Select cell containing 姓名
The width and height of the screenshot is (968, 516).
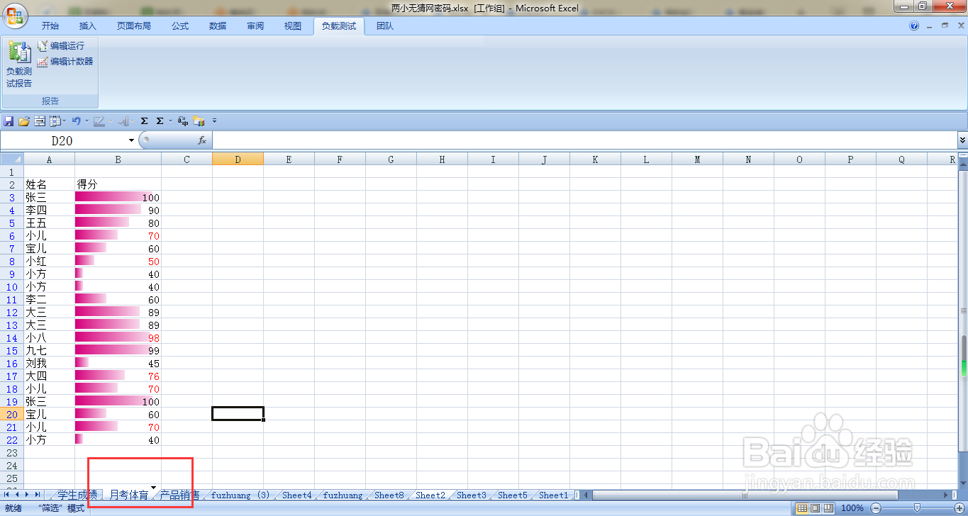point(49,184)
